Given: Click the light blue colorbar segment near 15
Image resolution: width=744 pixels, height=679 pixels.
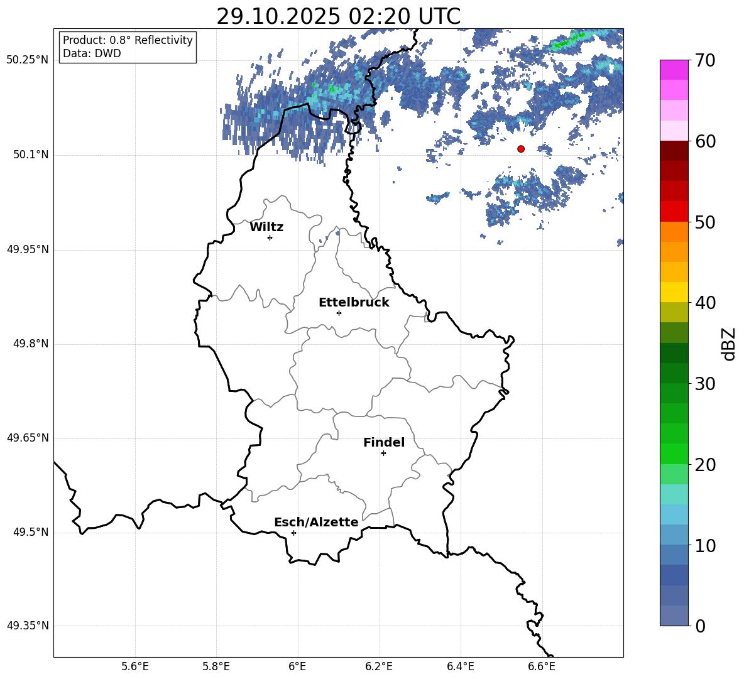Looking at the screenshot, I should pos(674,514).
